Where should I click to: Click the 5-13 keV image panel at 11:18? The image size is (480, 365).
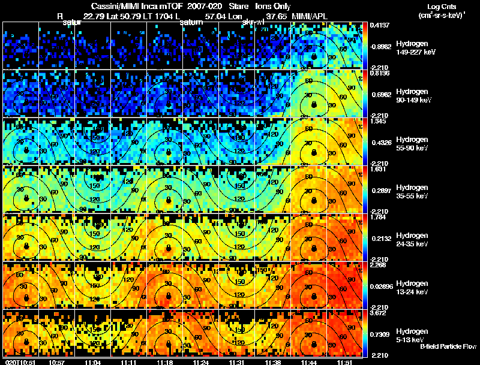164,333
